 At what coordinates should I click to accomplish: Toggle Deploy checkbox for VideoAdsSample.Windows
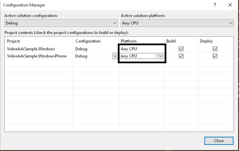[215, 49]
